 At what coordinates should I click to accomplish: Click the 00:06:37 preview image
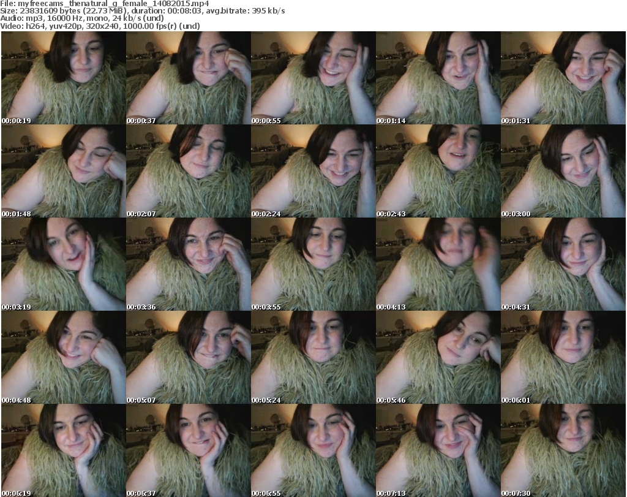pos(189,450)
